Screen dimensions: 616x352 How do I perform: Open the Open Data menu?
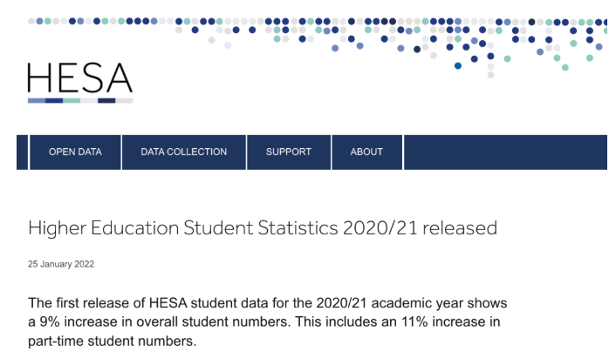coord(75,152)
